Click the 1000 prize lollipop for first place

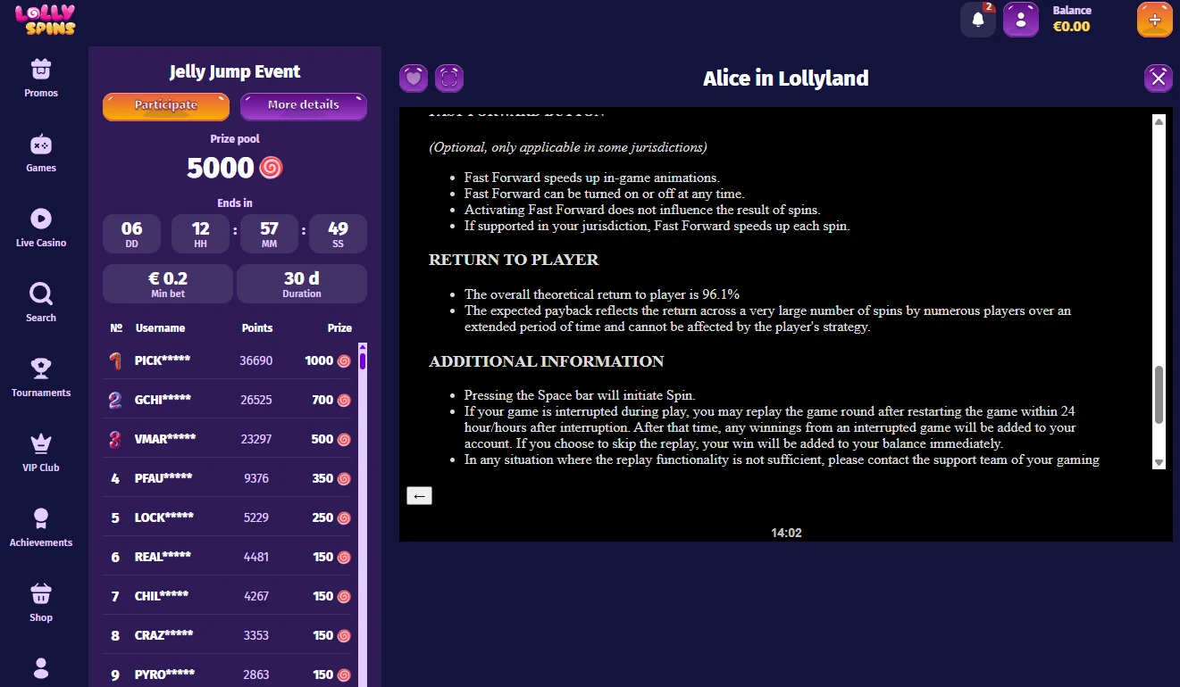tap(344, 360)
